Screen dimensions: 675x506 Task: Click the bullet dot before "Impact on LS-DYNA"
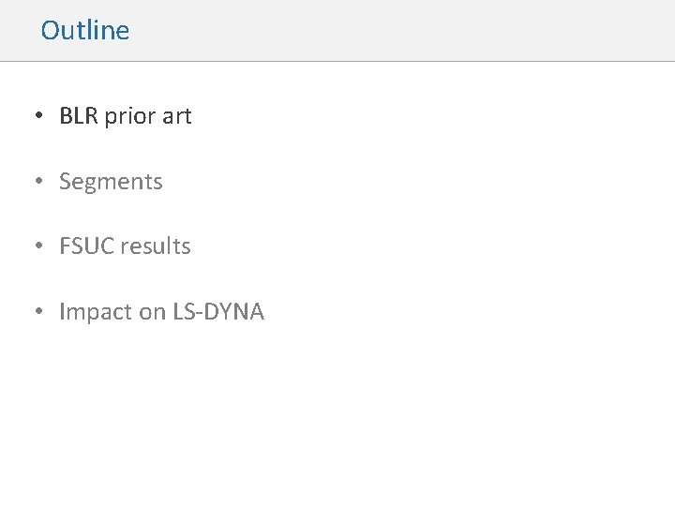[38, 311]
